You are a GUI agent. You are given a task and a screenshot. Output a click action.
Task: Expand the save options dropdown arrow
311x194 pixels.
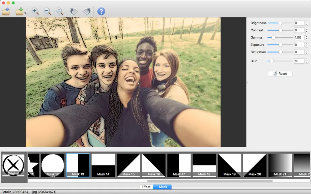pyautogui.click(x=25, y=13)
